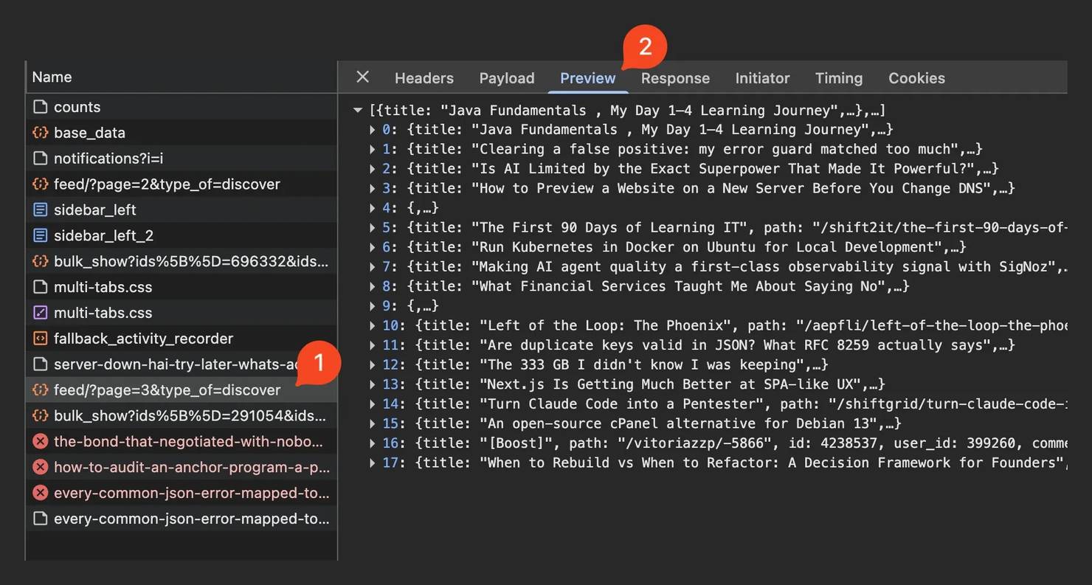Expand collapsed item 9
This screenshot has height=585, width=1092.
[373, 305]
